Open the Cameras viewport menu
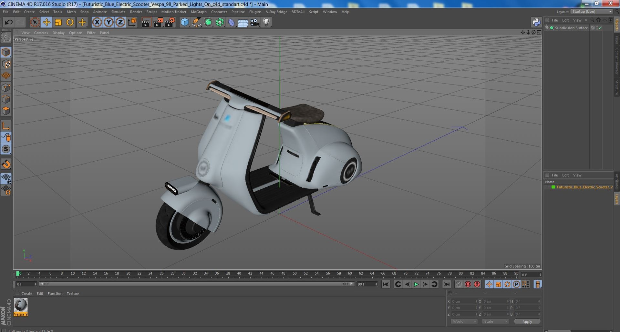Image resolution: width=620 pixels, height=332 pixels. (41, 33)
